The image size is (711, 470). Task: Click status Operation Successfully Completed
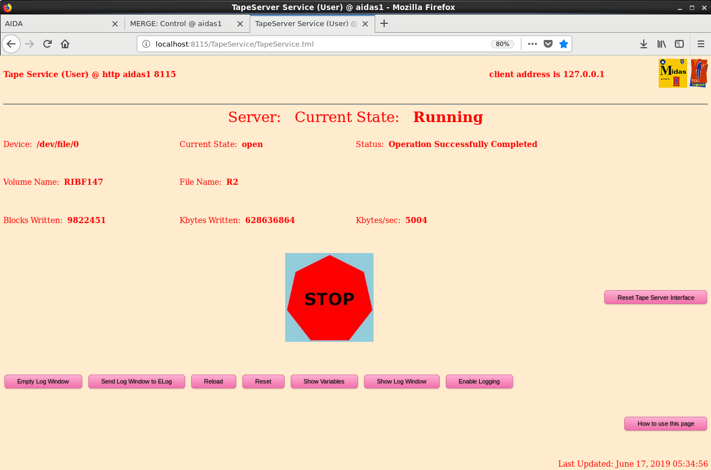coord(463,144)
